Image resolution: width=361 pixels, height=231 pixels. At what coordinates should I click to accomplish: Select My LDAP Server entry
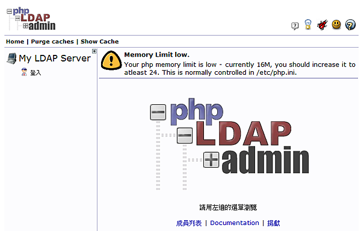(55, 59)
